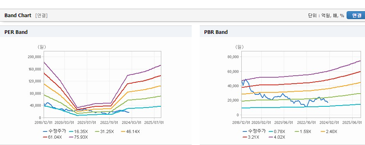
Task: Toggle the 수정주가 legend in PER Band
Action: (x=54, y=131)
